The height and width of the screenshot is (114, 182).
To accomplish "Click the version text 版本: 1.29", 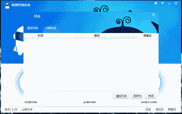I will [11, 109].
